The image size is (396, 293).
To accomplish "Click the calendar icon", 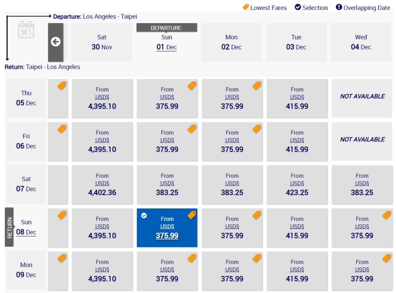I will 26,30.
